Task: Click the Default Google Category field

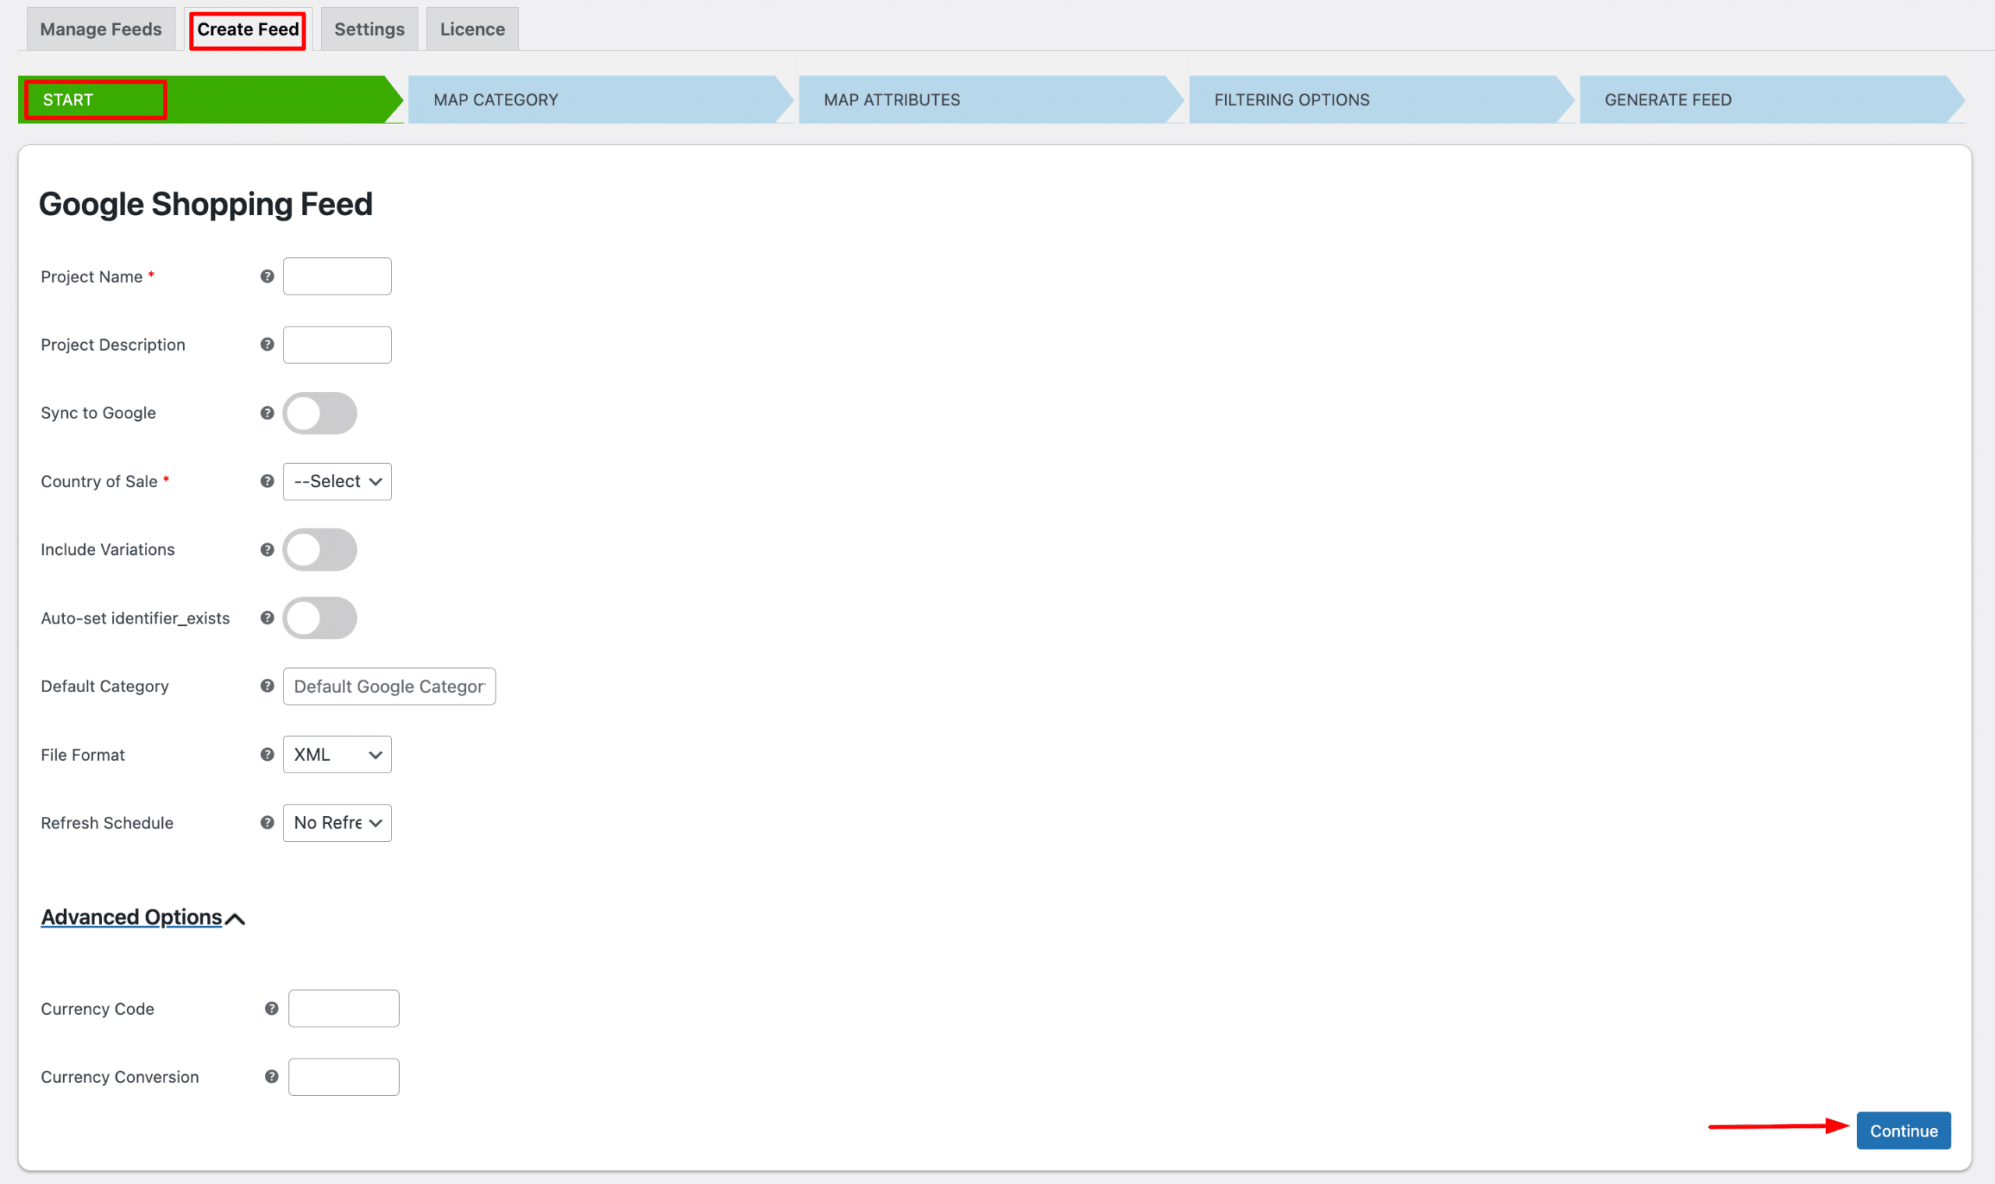Action: (x=390, y=686)
